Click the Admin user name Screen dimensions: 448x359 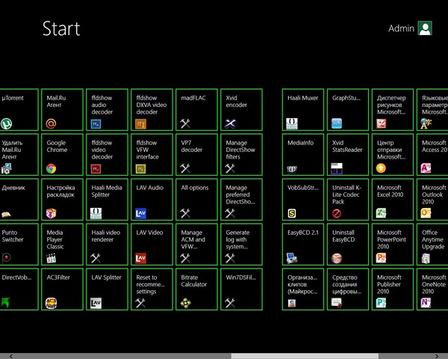[401, 28]
